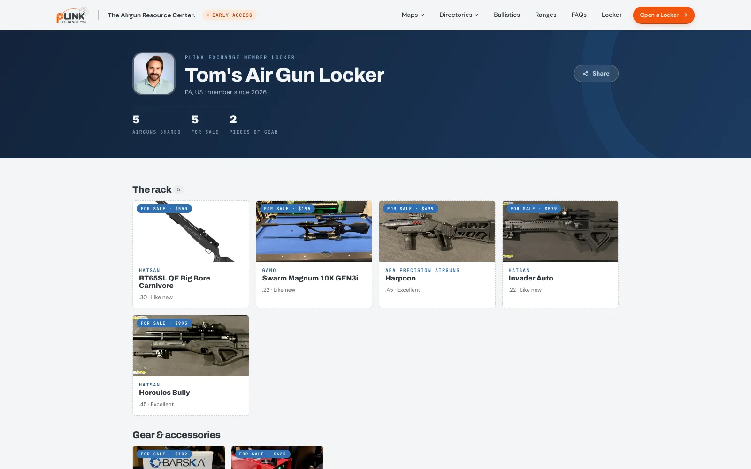Click the For Sale $550 badge
The height and width of the screenshot is (469, 751).
click(164, 209)
